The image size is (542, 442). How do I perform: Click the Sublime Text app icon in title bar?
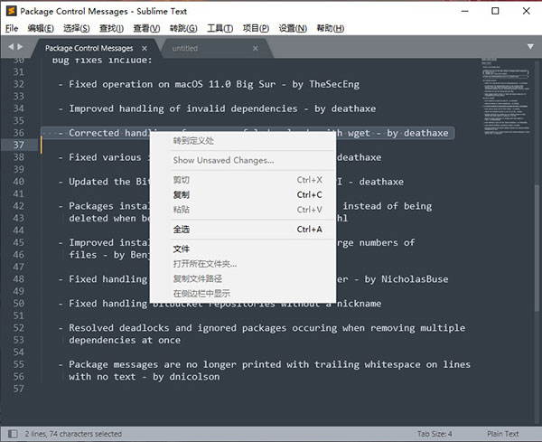tap(12, 11)
